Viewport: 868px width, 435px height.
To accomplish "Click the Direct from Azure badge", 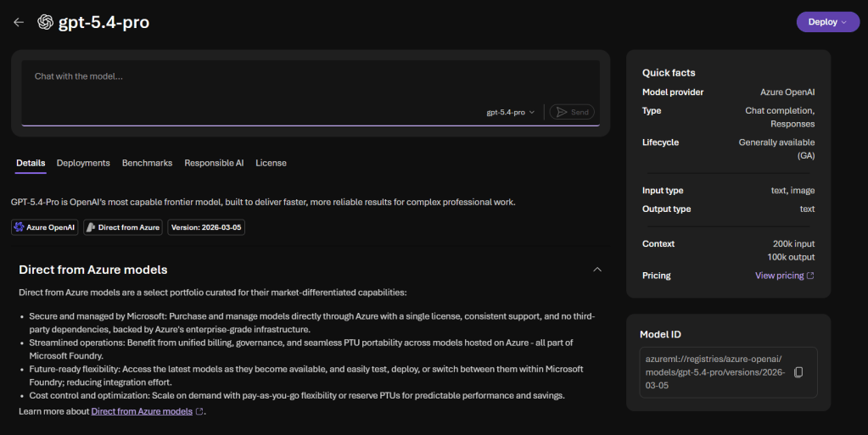I will coord(123,227).
